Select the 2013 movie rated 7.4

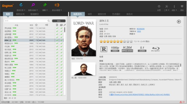coord(34,31)
